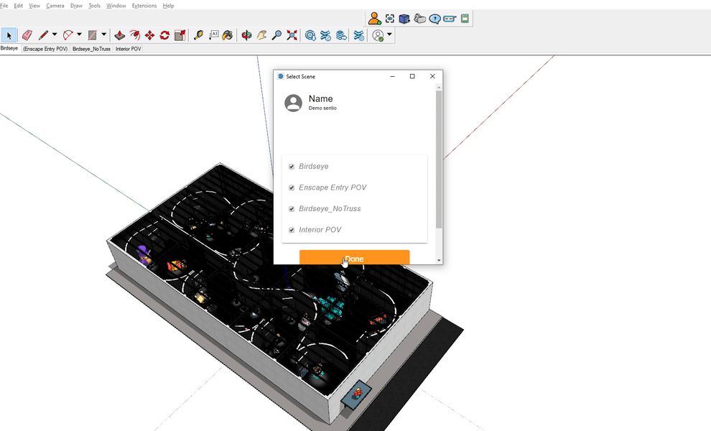Click the Zoom Extents tool
The width and height of the screenshot is (711, 431).
[x=292, y=35]
